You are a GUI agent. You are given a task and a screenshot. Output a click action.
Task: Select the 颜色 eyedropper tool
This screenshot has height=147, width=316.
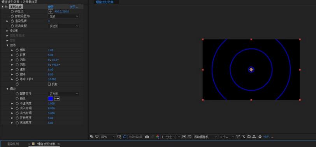point(57,99)
